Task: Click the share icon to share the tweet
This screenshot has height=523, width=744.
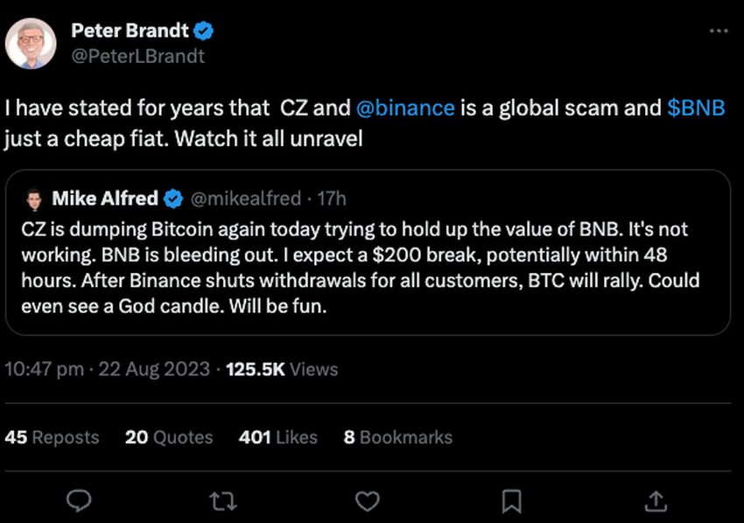Action: click(656, 500)
